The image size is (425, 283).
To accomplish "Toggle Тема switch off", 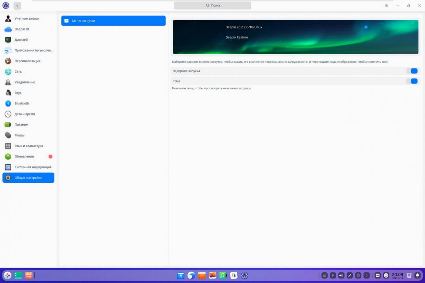I will click(x=412, y=81).
